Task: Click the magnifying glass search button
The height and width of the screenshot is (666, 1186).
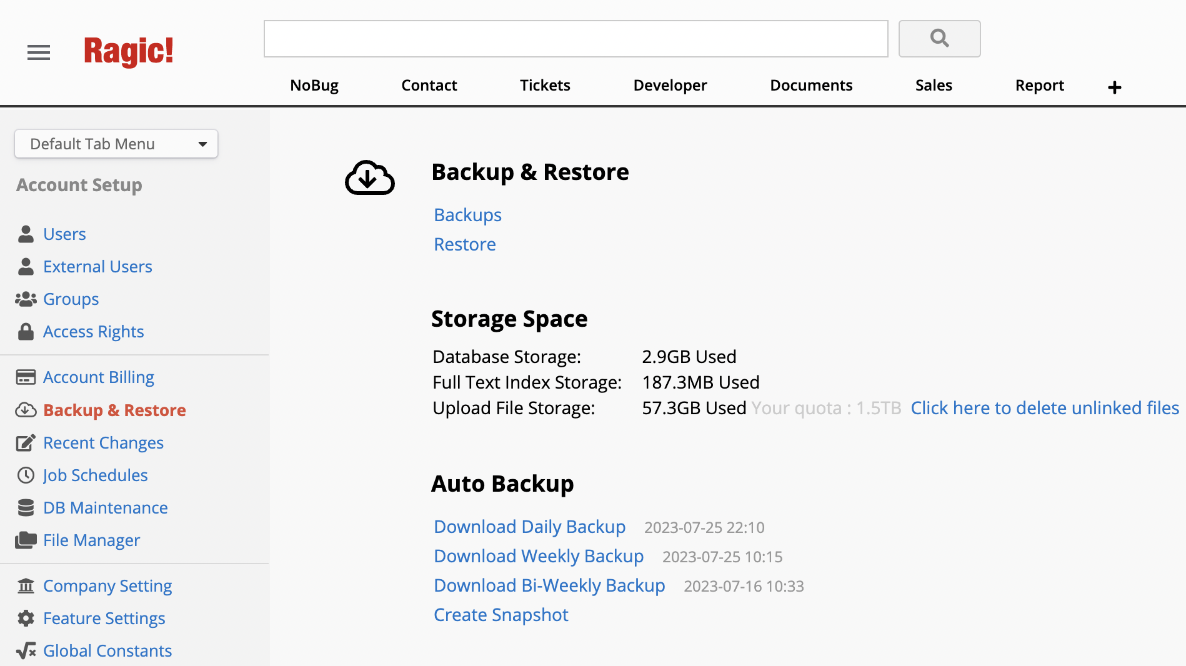Action: pos(939,39)
